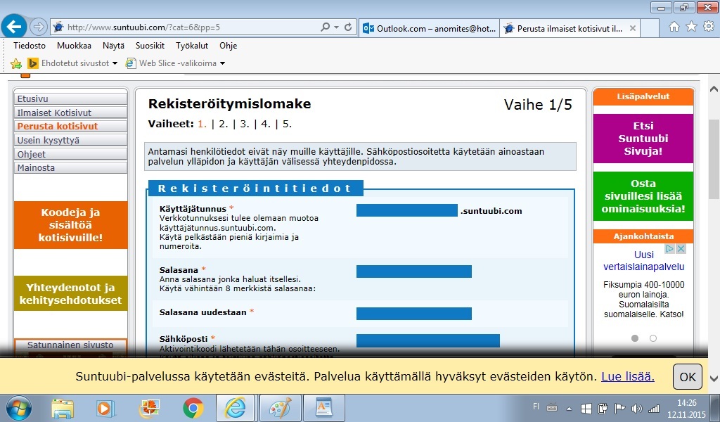The image size is (720, 422).
Task: Open the Ohje menu
Action: 229,46
